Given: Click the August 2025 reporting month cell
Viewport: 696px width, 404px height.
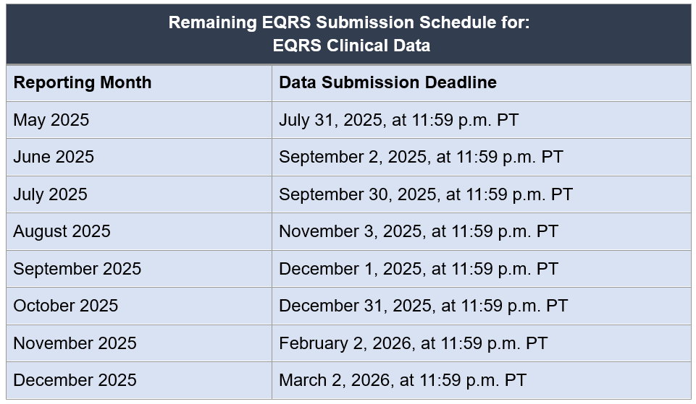Looking at the screenshot, I should (x=139, y=231).
